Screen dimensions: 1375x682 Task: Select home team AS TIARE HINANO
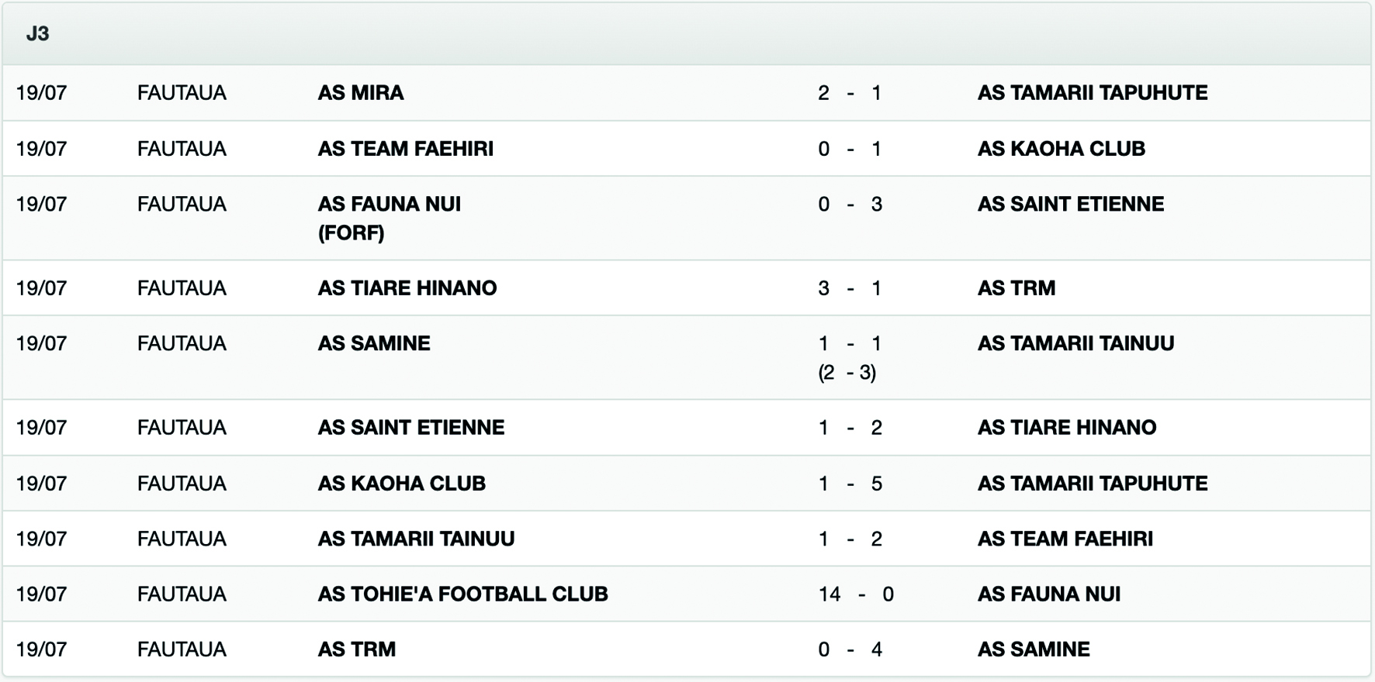coord(407,288)
